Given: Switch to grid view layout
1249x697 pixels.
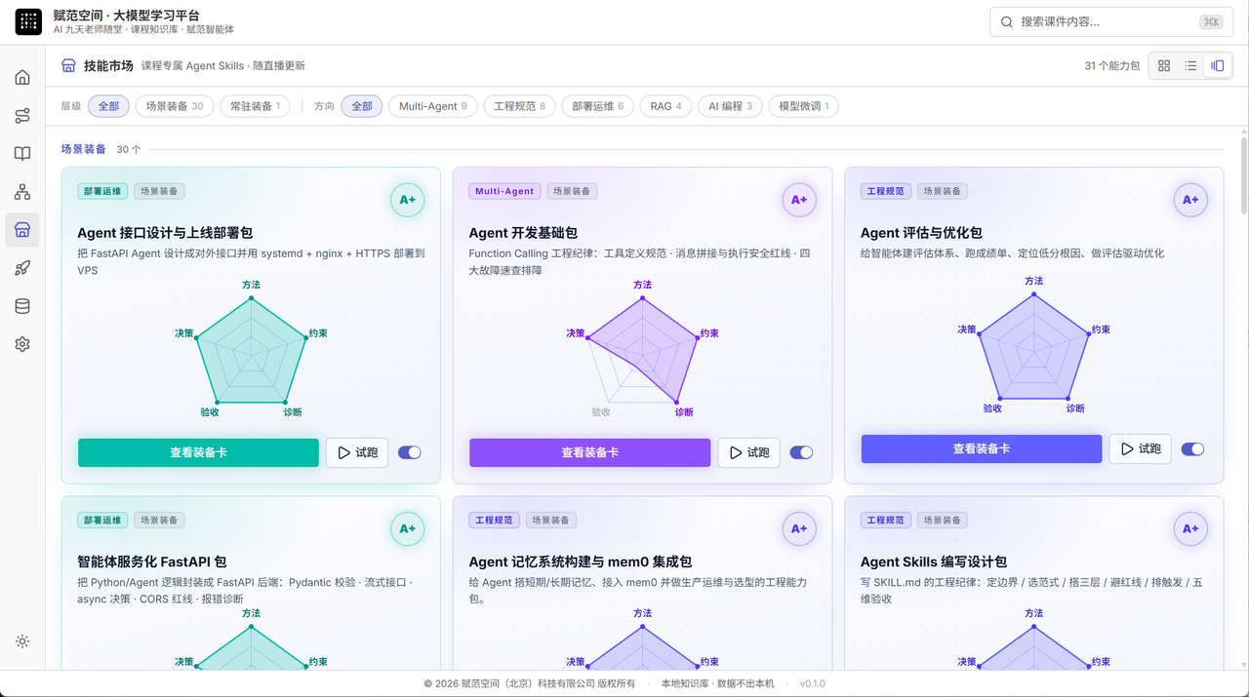Looking at the screenshot, I should [1164, 65].
